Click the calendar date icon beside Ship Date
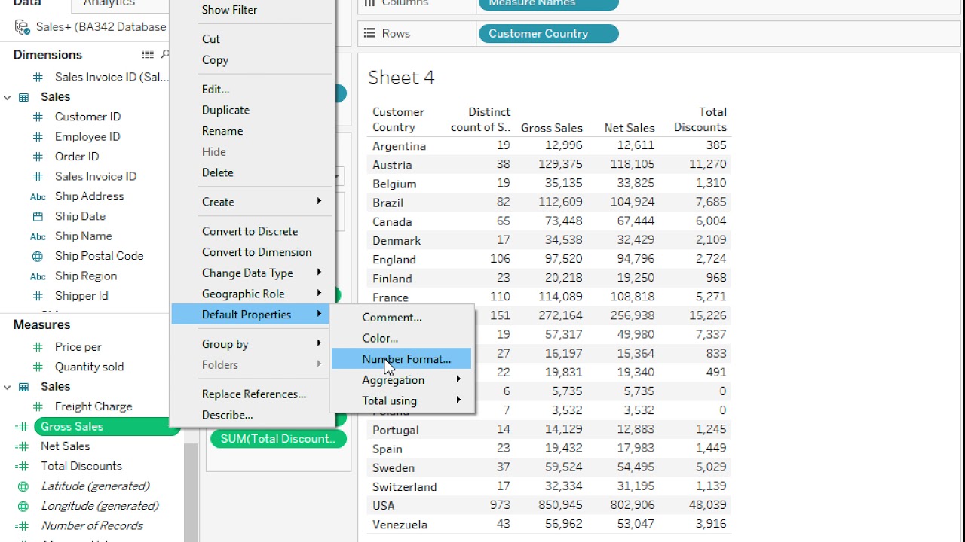The width and height of the screenshot is (965, 542). coord(38,216)
